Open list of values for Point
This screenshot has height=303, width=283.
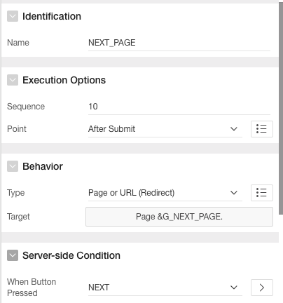(x=262, y=129)
